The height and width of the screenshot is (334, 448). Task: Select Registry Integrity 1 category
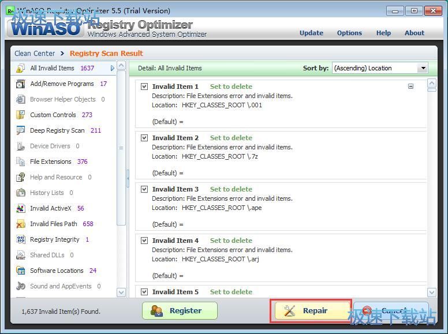tap(64, 239)
